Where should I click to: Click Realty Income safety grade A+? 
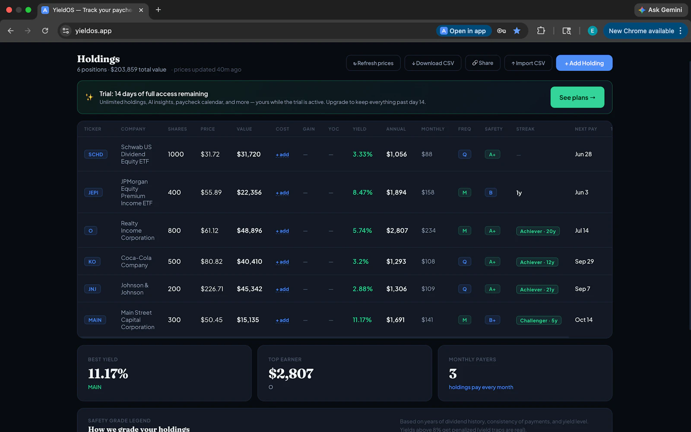(492, 231)
